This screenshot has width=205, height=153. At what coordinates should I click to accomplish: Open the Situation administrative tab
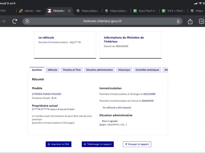pos(99,70)
